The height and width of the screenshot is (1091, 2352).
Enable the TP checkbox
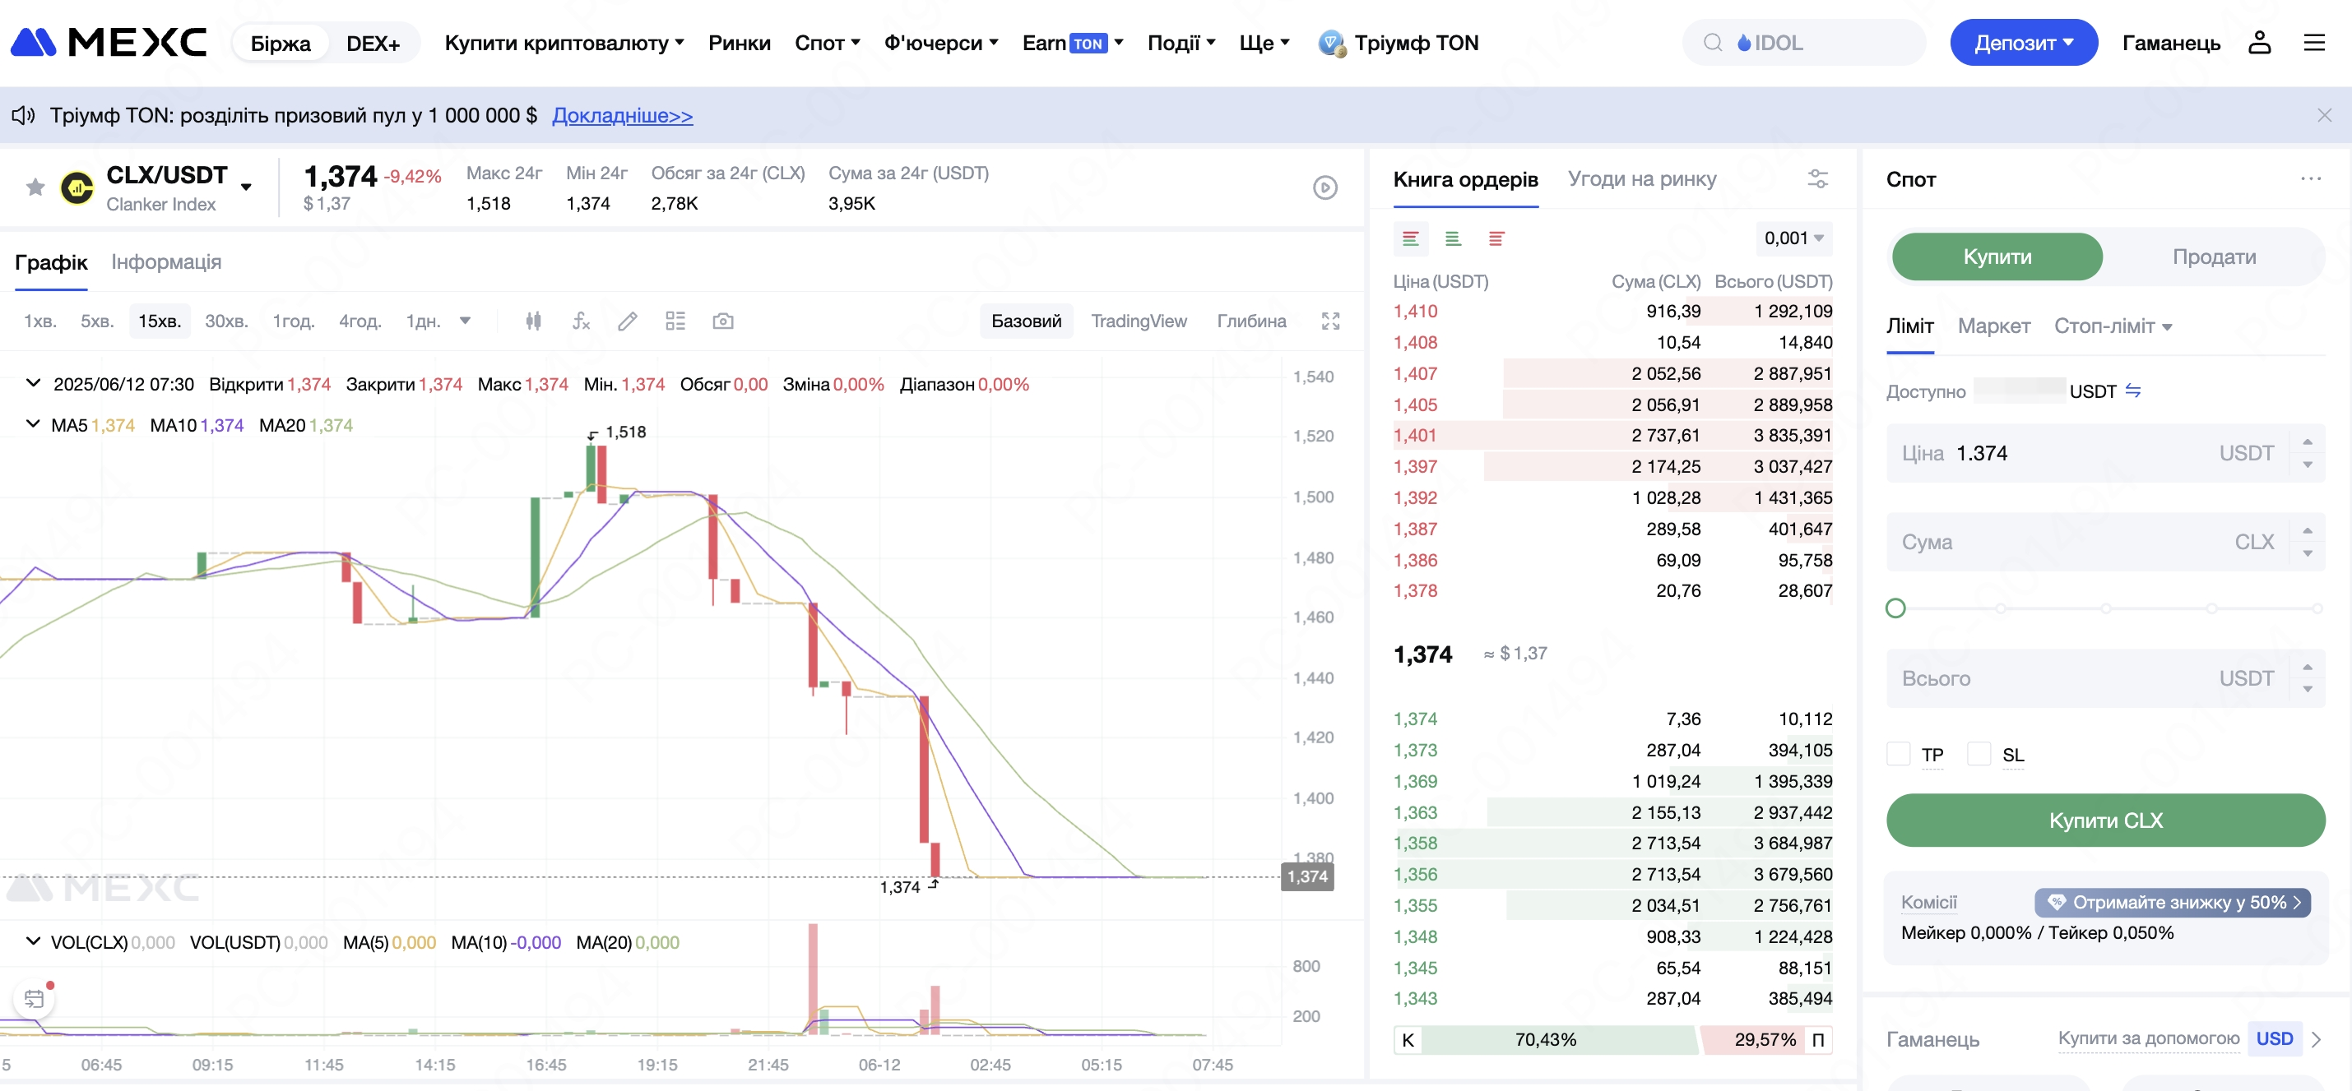tap(1898, 755)
